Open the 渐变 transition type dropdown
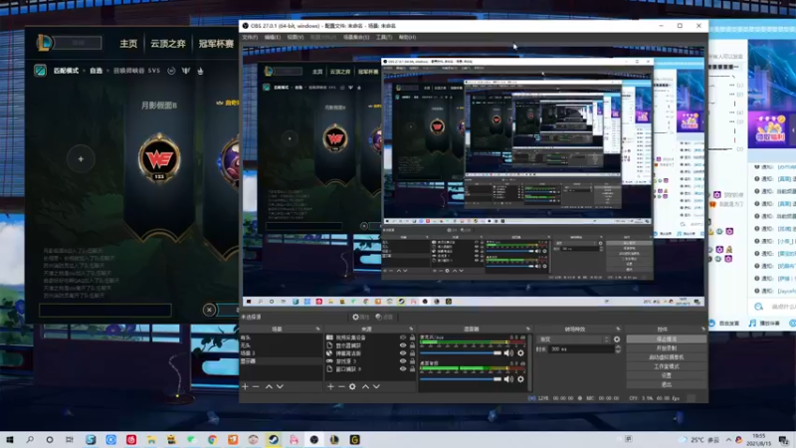This screenshot has height=448, width=796. point(574,338)
